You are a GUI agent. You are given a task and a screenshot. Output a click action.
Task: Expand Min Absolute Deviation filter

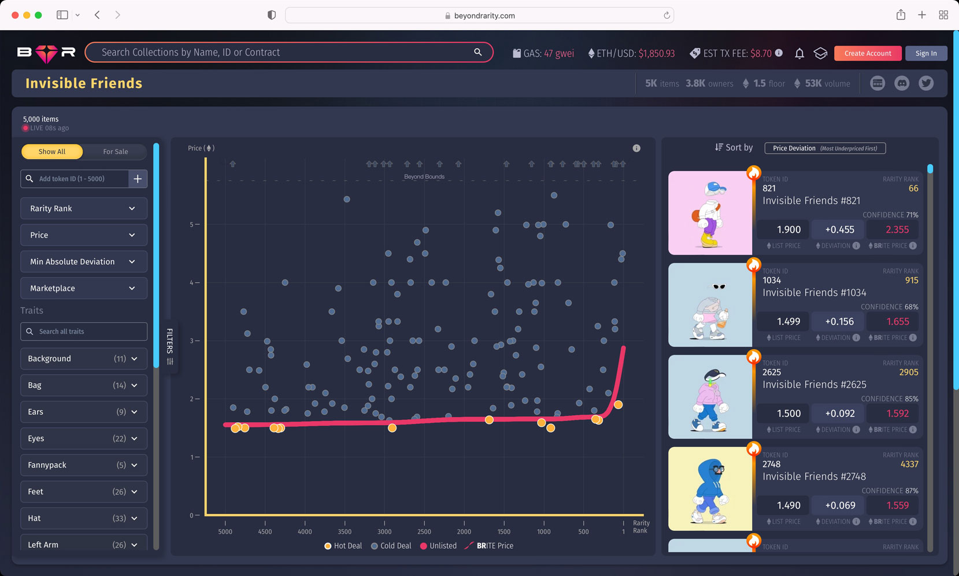[84, 261]
